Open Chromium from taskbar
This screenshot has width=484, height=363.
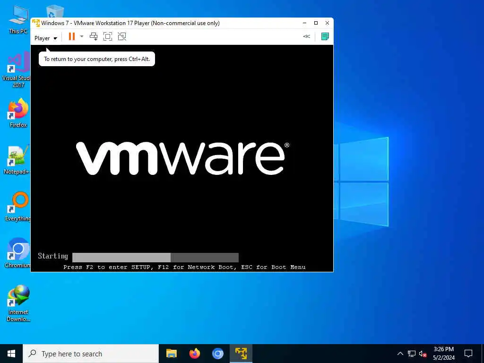(x=217, y=354)
